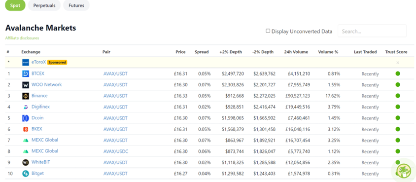The height and width of the screenshot is (182, 416).
Task: Sort by the Pair column header
Action: [106, 52]
